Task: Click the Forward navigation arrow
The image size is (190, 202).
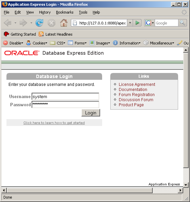Action: (x=23, y=23)
